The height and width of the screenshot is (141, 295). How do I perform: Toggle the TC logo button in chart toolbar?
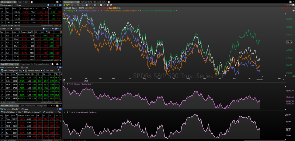95,5
